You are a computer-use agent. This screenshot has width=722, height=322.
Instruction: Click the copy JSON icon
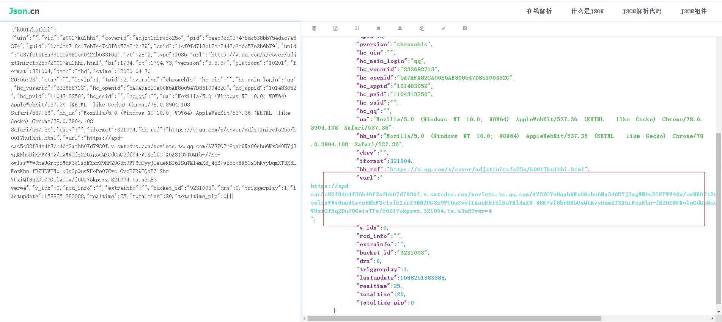(422, 28)
